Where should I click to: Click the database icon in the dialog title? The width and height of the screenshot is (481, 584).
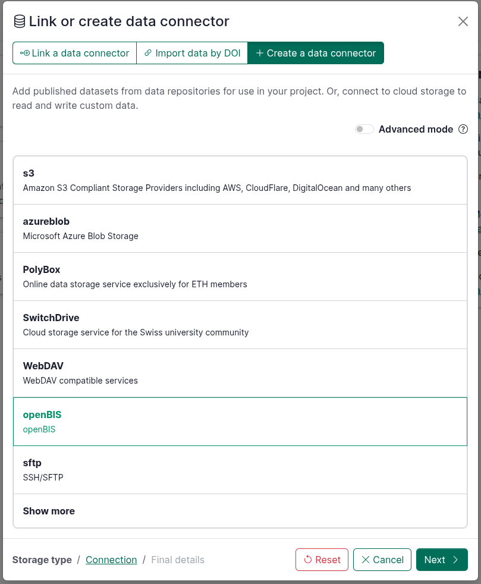point(18,21)
